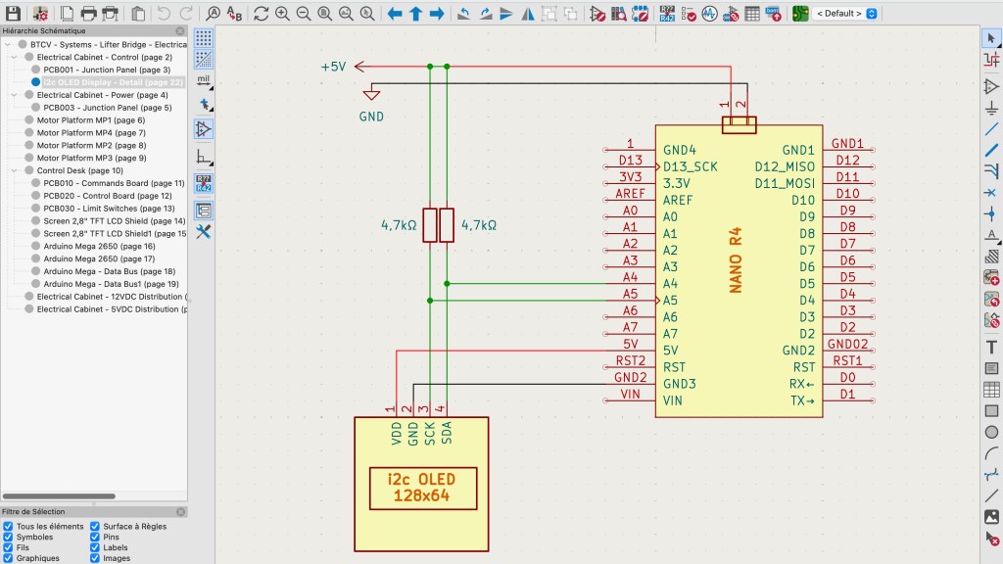Open the Default variant dropdown

pyautogui.click(x=845, y=14)
